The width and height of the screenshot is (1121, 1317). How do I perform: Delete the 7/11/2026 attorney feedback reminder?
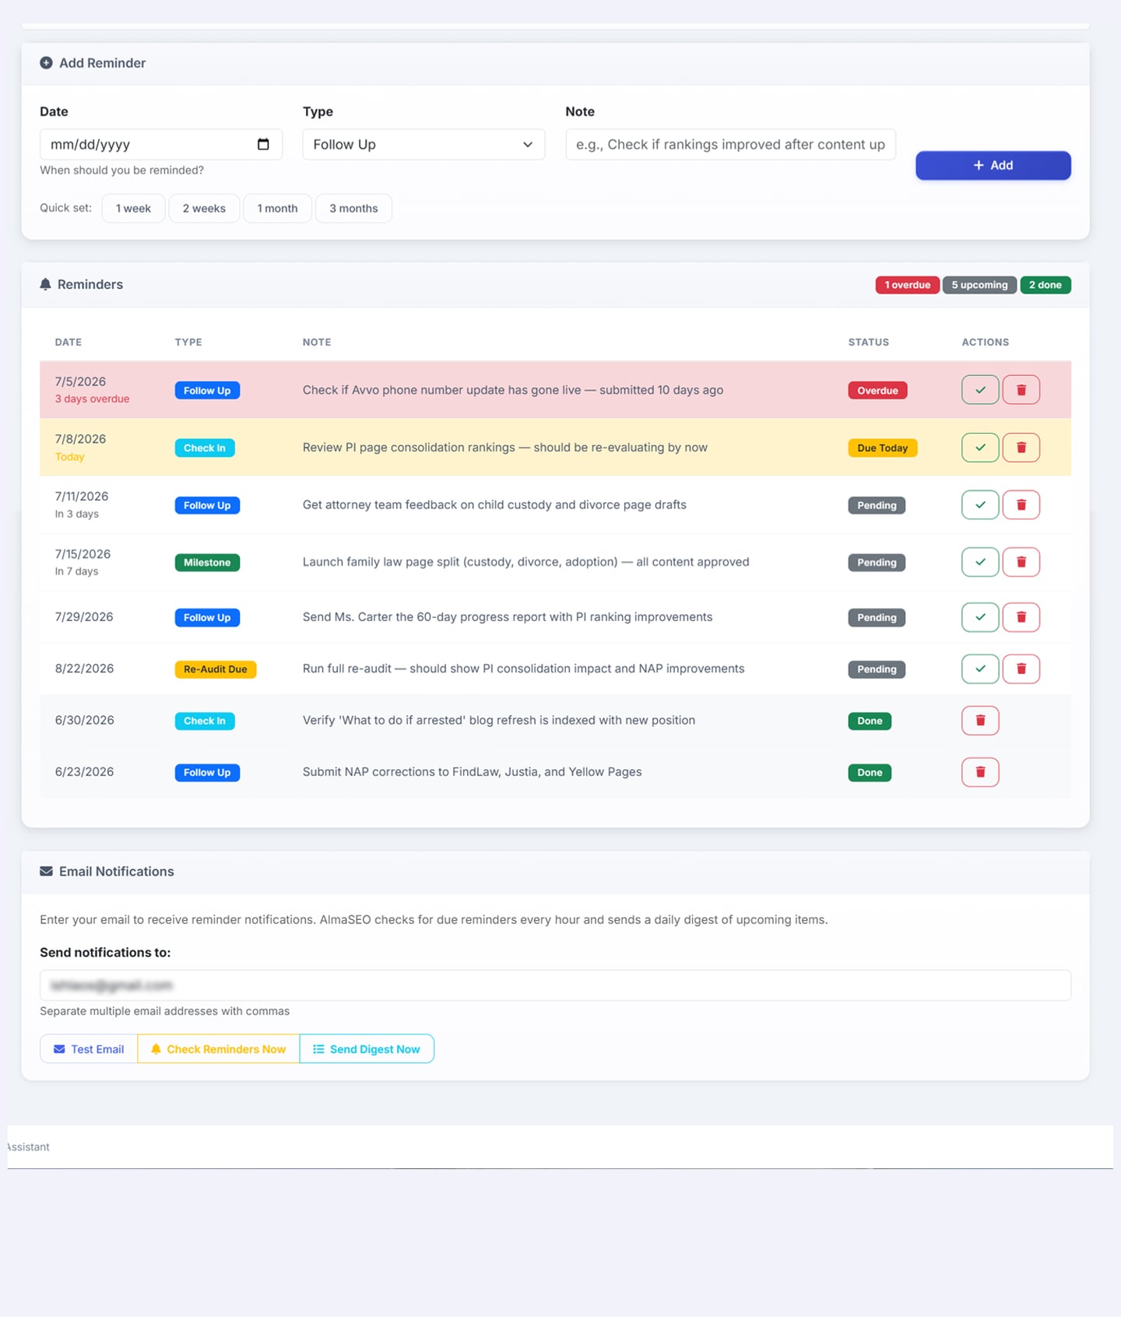1021,505
